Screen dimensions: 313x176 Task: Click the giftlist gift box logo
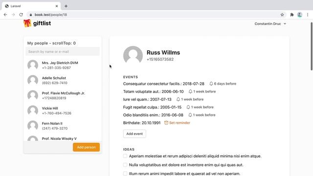(x=27, y=23)
